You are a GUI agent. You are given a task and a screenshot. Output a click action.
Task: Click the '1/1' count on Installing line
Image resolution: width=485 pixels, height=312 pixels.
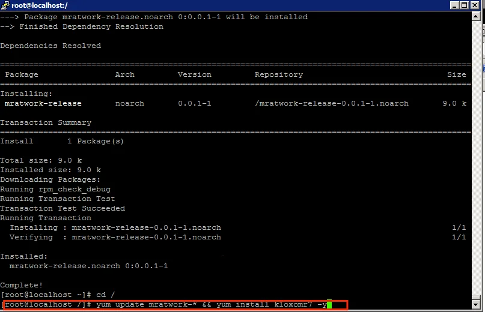(x=459, y=227)
